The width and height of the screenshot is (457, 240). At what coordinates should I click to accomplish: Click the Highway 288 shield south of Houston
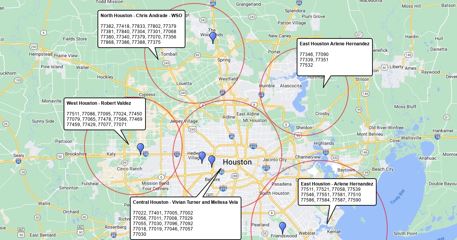pos(235,176)
